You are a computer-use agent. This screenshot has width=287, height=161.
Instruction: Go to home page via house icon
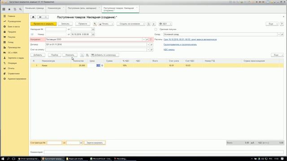coord(33,17)
